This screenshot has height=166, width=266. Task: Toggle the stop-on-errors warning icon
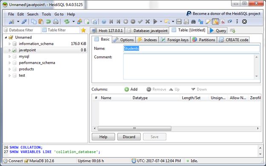[215, 22]
